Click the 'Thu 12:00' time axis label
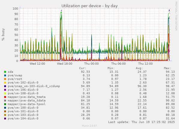This screenshot has height=129, width=179. pyautogui.click(x=145, y=63)
